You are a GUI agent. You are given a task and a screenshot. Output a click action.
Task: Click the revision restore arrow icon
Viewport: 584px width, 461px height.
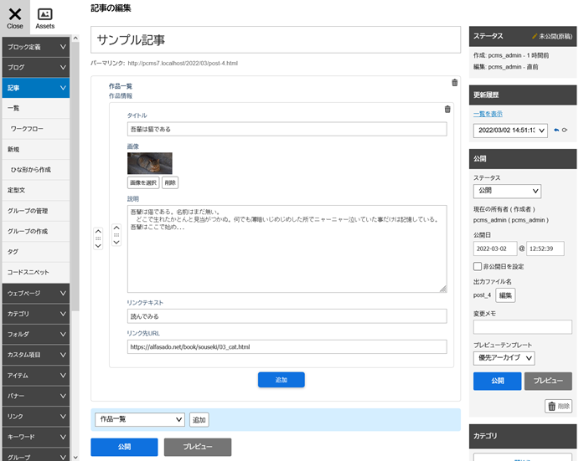tap(556, 131)
